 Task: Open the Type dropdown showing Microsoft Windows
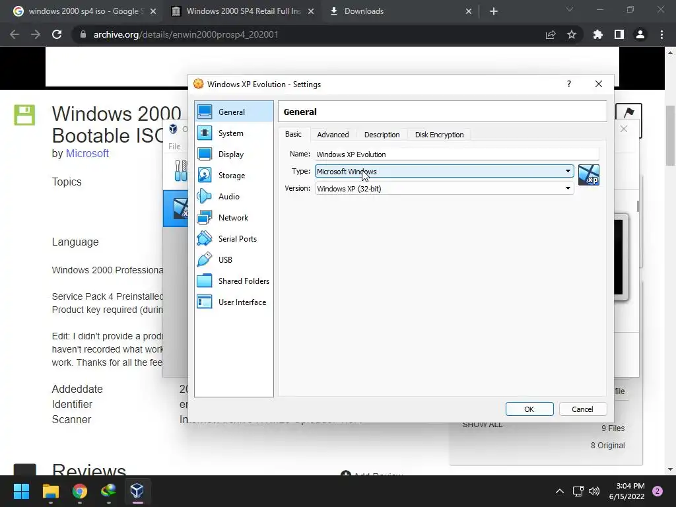coord(444,171)
